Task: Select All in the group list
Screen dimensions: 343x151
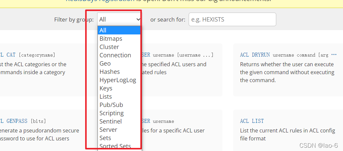Action: coord(119,30)
